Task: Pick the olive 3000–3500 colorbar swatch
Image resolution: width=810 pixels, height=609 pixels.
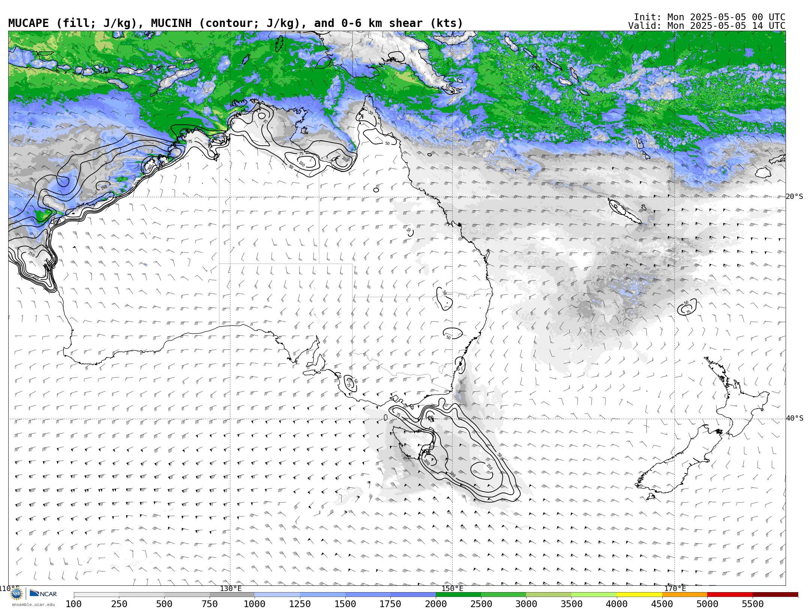Action: tap(549, 595)
